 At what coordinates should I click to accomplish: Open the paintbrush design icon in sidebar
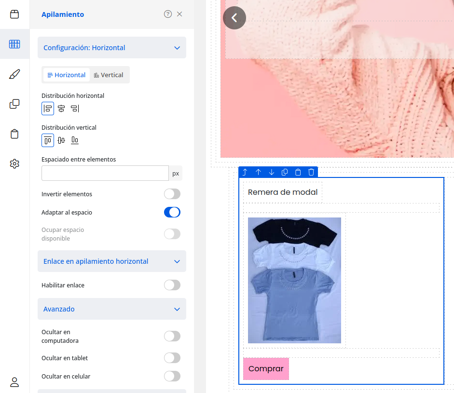click(14, 74)
